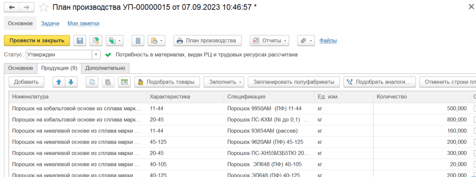The width and height of the screenshot is (476, 177).
Task: Toggle the checkbox in the 500,000 row
Action: click(x=475, y=108)
